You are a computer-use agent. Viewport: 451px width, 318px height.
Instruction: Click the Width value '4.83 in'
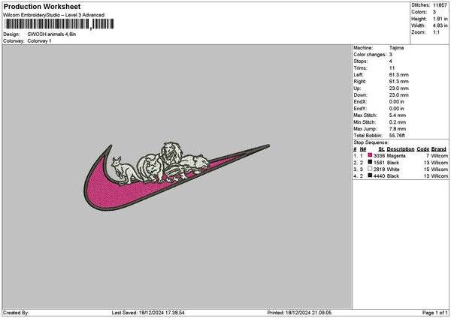click(440, 25)
